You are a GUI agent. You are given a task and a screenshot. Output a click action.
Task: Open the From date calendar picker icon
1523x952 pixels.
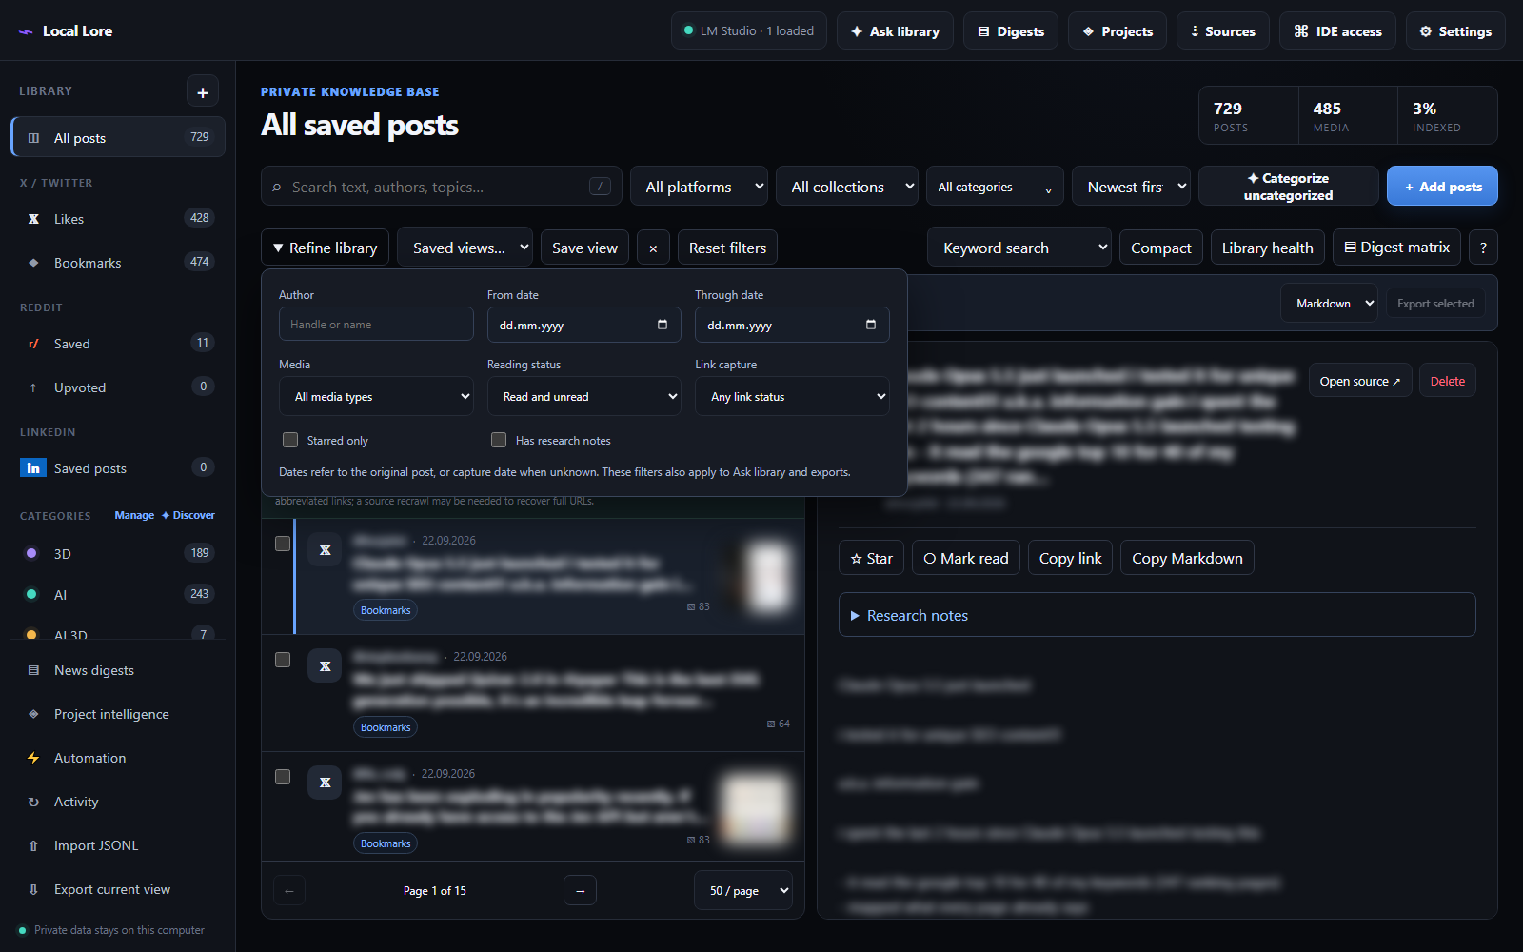[663, 325]
